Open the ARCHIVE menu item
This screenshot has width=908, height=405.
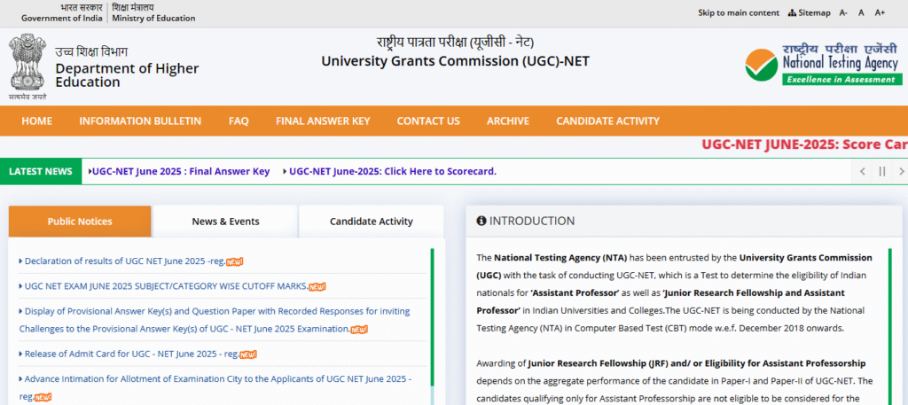coord(508,121)
